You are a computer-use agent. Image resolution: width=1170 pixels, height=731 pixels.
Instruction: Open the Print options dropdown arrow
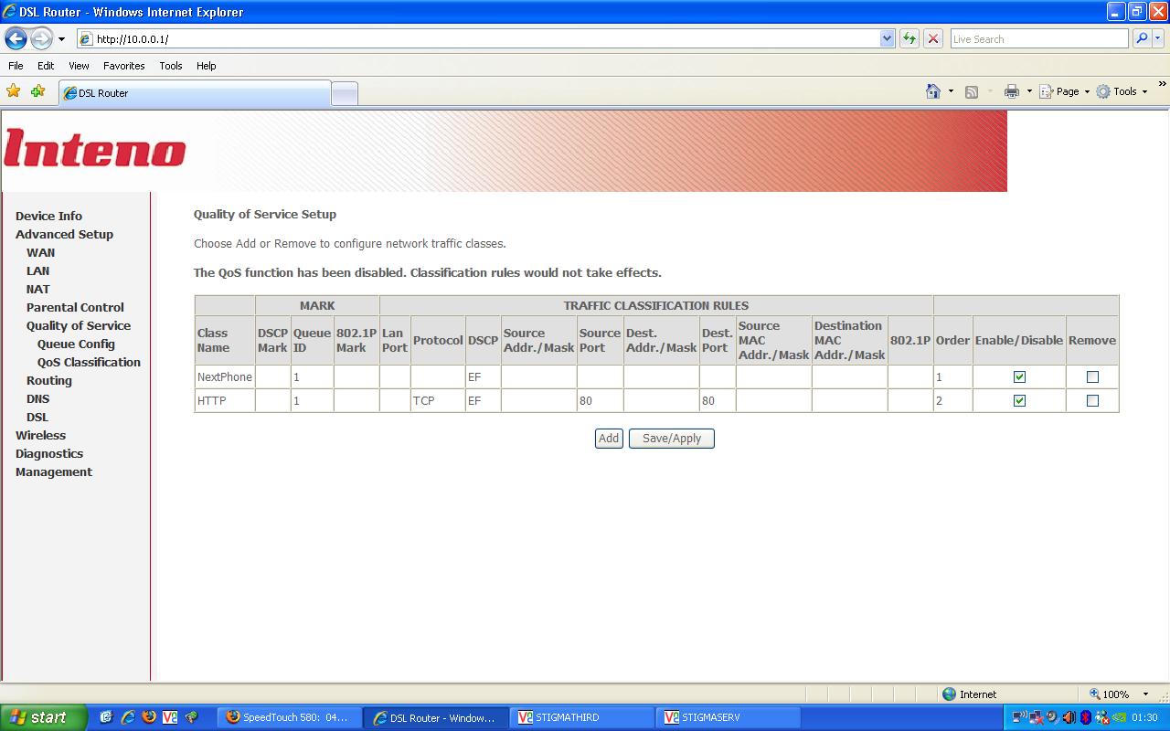[x=1029, y=91]
